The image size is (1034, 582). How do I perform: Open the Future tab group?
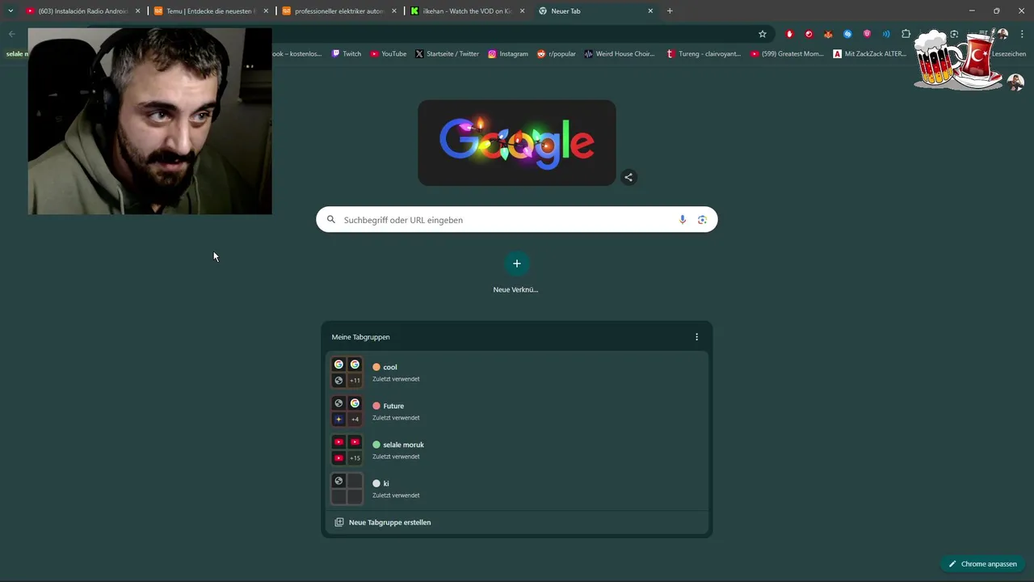[517, 411]
